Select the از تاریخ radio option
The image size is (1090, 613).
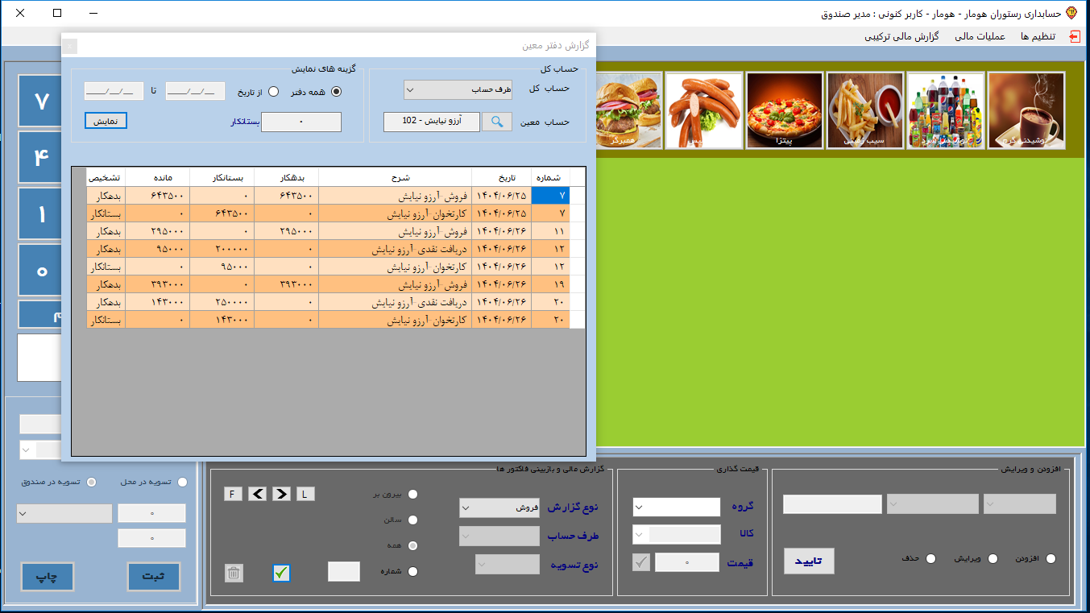[x=274, y=92]
